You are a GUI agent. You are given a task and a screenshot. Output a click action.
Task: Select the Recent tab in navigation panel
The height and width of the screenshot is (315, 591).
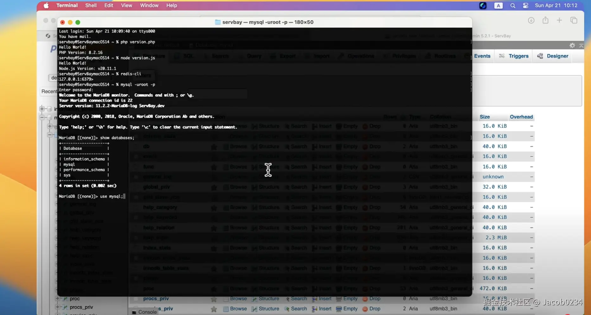tap(49, 91)
